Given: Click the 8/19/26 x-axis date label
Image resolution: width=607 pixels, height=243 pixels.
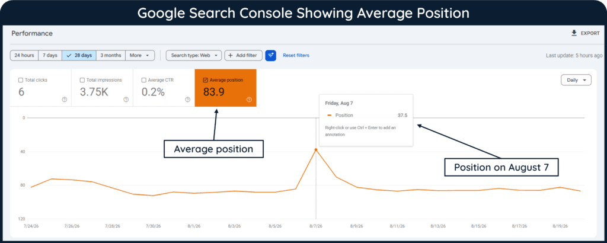Looking at the screenshot, I should click(560, 225).
